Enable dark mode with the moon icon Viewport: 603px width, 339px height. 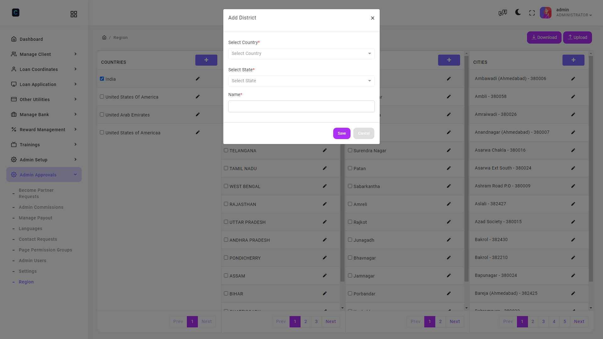coord(517,13)
